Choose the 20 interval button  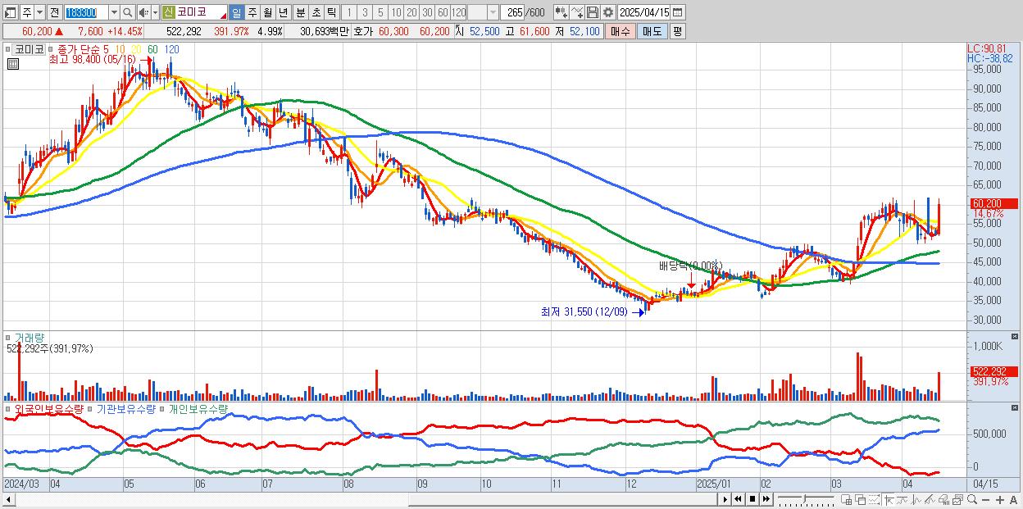(411, 12)
